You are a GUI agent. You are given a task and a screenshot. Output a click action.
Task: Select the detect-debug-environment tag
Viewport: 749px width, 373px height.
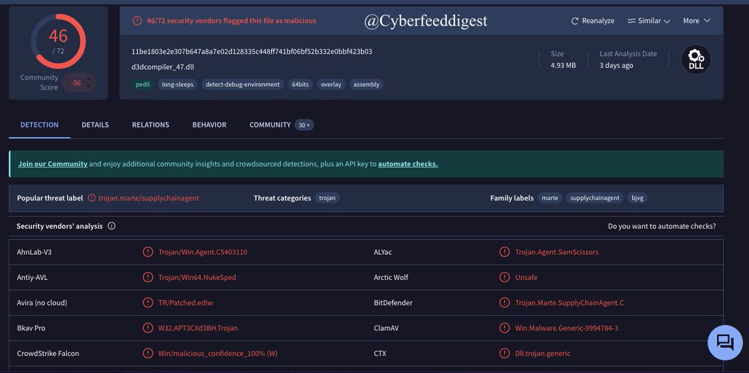pyautogui.click(x=242, y=84)
